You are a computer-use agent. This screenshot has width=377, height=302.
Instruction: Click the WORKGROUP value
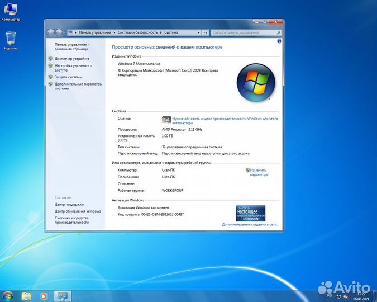[173, 191]
